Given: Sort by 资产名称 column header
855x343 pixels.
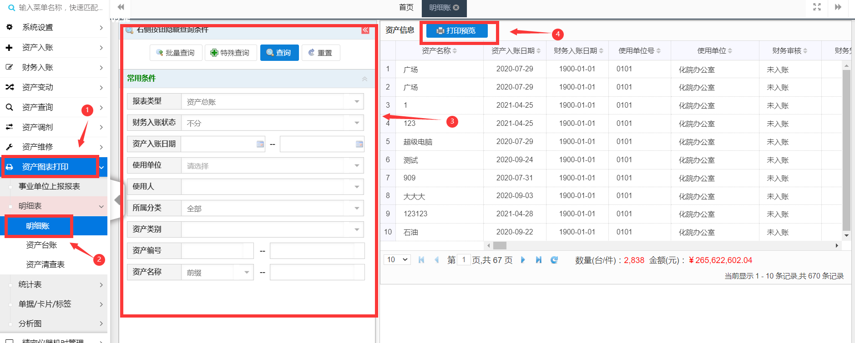Looking at the screenshot, I should coord(439,51).
